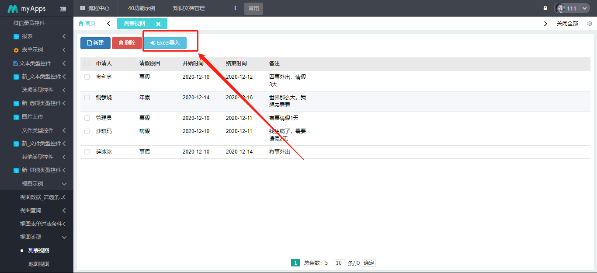Go to the 首页 home tab

coord(87,24)
